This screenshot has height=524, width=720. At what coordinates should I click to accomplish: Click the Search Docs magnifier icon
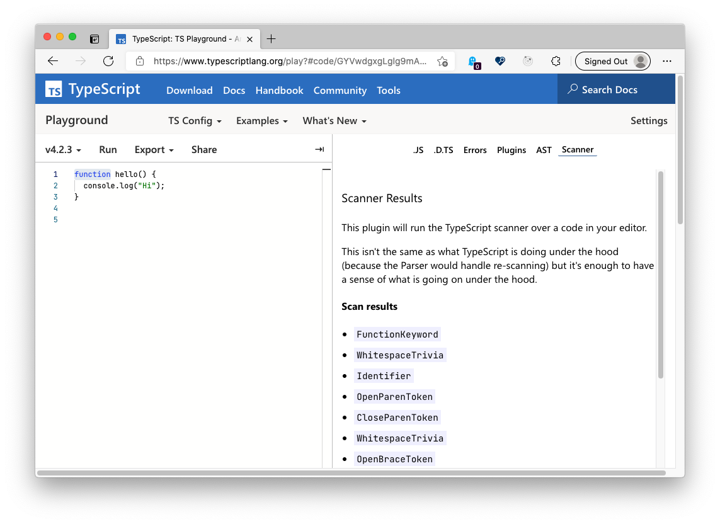coord(573,89)
